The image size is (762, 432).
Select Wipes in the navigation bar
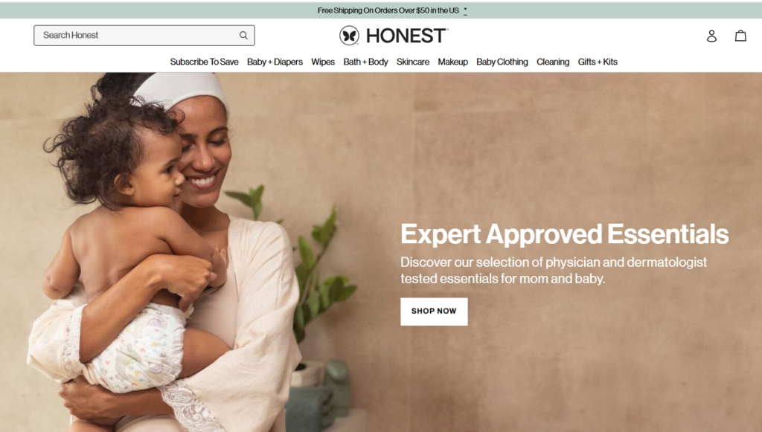pos(323,62)
